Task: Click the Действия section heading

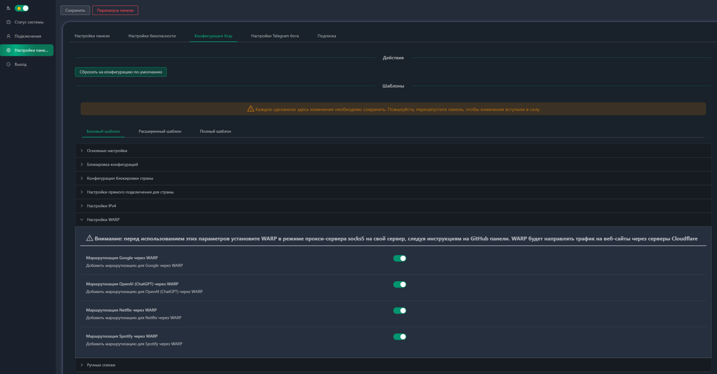Action: (x=393, y=58)
